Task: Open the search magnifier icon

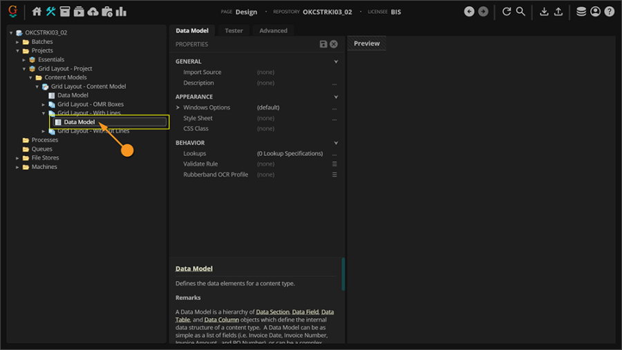Action: [x=521, y=12]
